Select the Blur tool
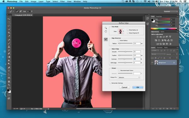The image size is (189, 118). (x=9, y=60)
